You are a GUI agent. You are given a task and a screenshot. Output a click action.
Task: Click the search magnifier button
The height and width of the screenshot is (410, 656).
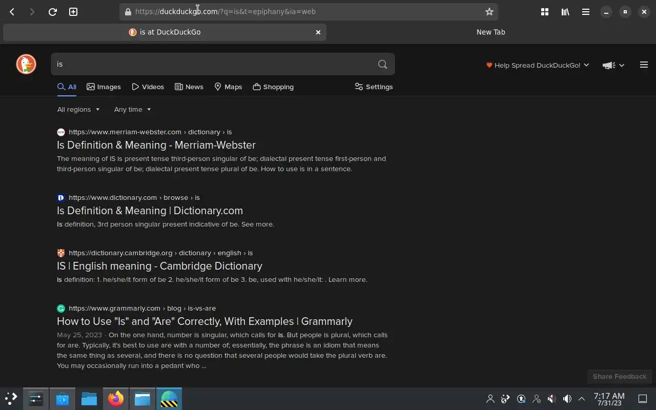click(382, 64)
